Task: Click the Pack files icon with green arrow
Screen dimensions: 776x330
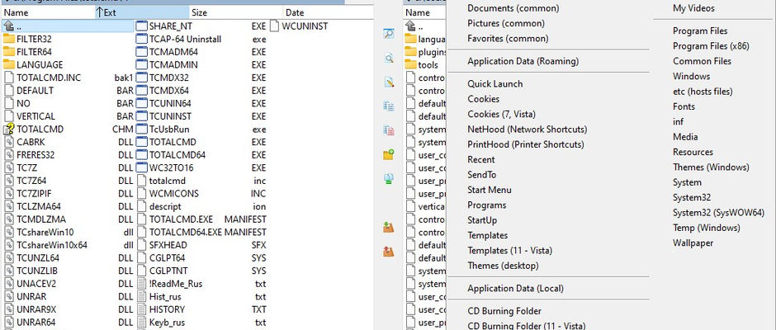Action: coord(389,227)
